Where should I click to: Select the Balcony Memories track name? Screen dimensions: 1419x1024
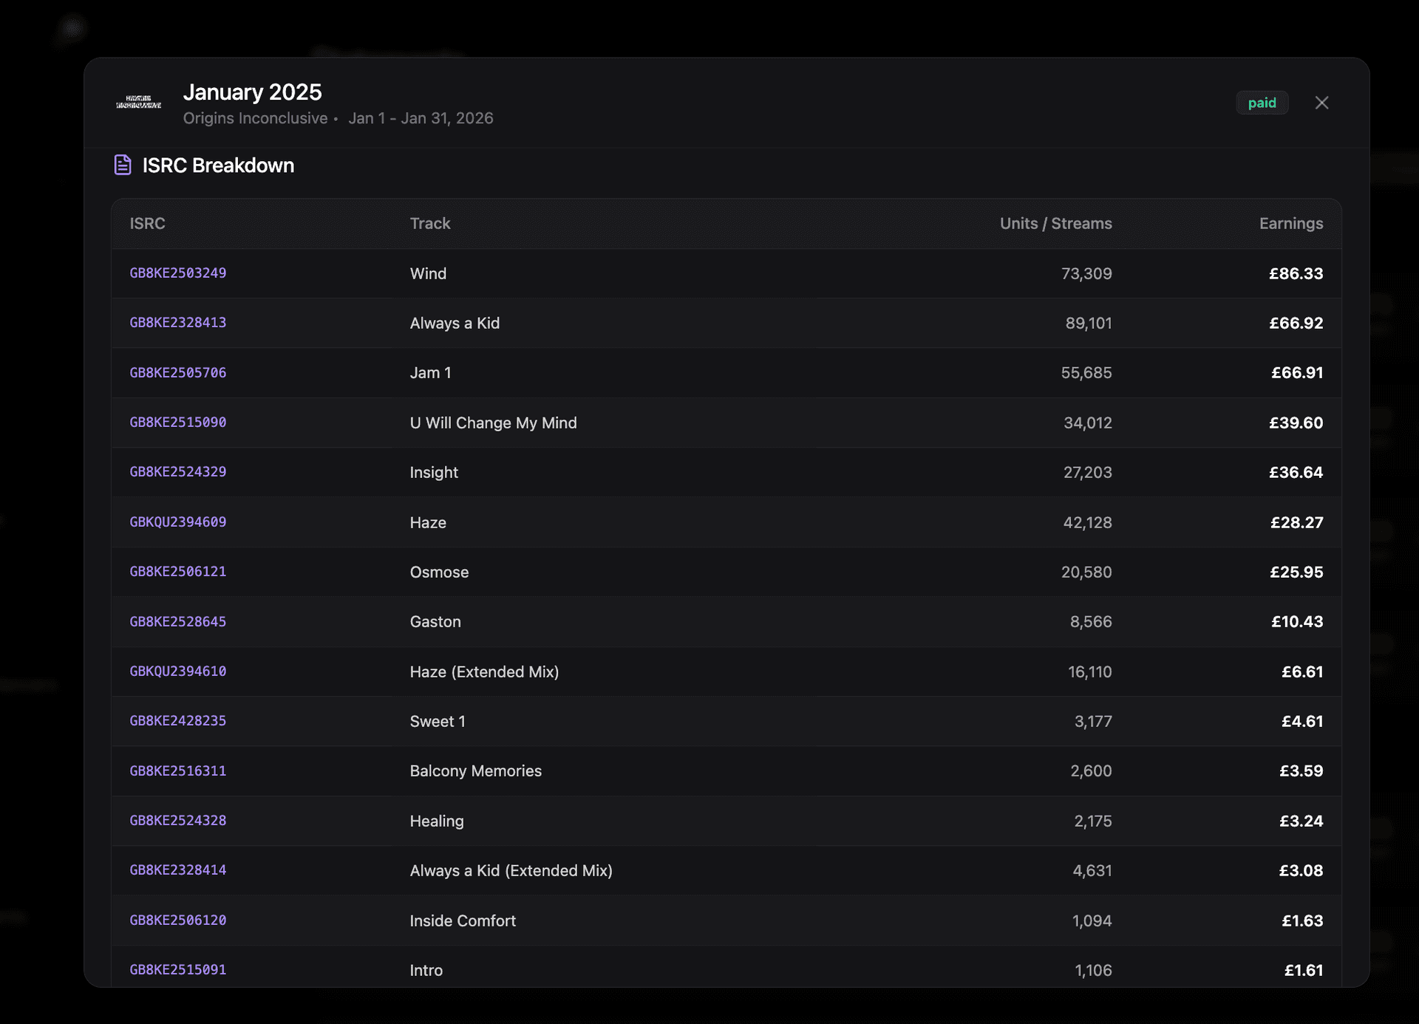[x=475, y=771]
